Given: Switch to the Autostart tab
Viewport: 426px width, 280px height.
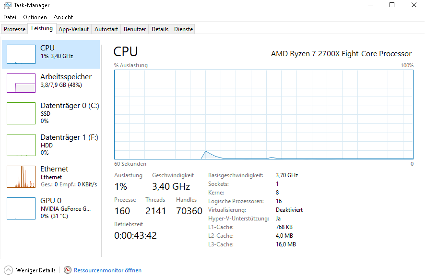Looking at the screenshot, I should [106, 29].
